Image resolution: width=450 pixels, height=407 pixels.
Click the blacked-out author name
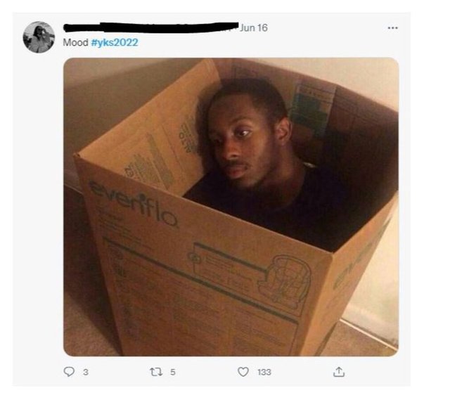click(151, 27)
